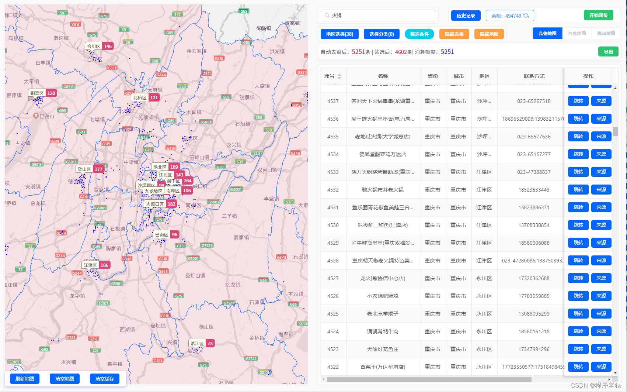Switch to the 腾讯地图 tab
This screenshot has height=392, width=627.
(606, 33)
